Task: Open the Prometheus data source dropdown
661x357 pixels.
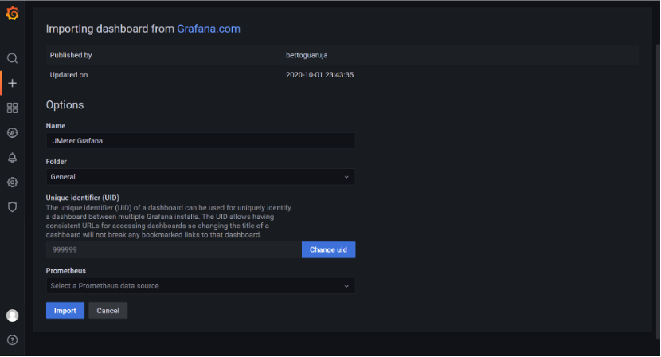Action: click(x=200, y=286)
